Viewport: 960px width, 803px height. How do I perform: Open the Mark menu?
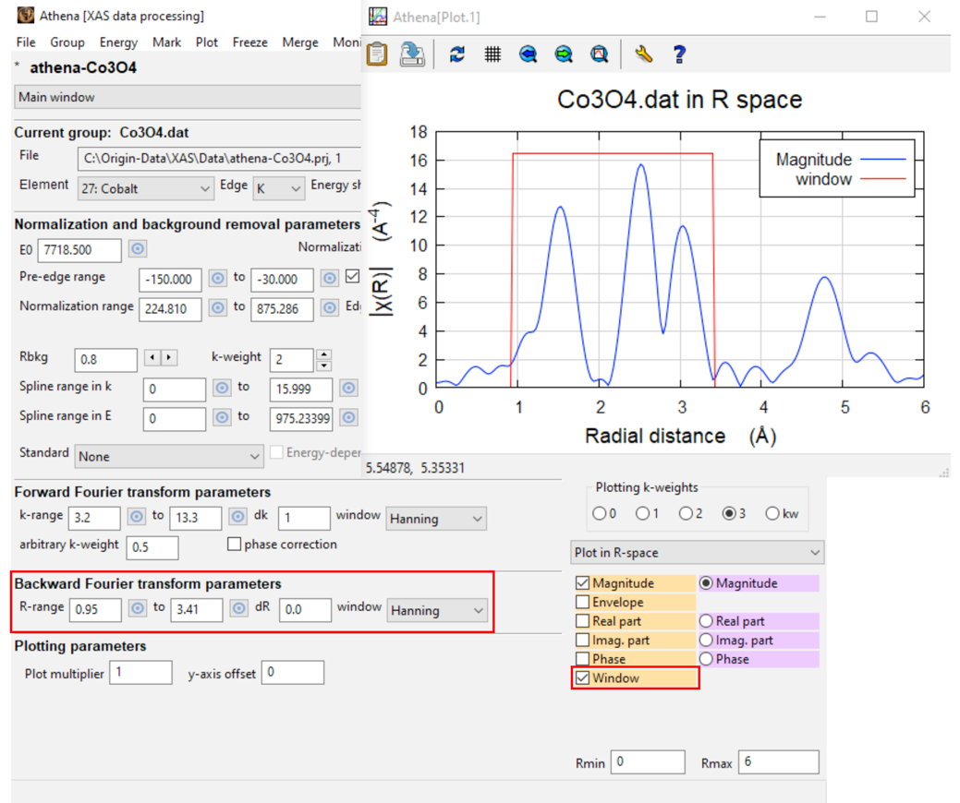point(166,42)
